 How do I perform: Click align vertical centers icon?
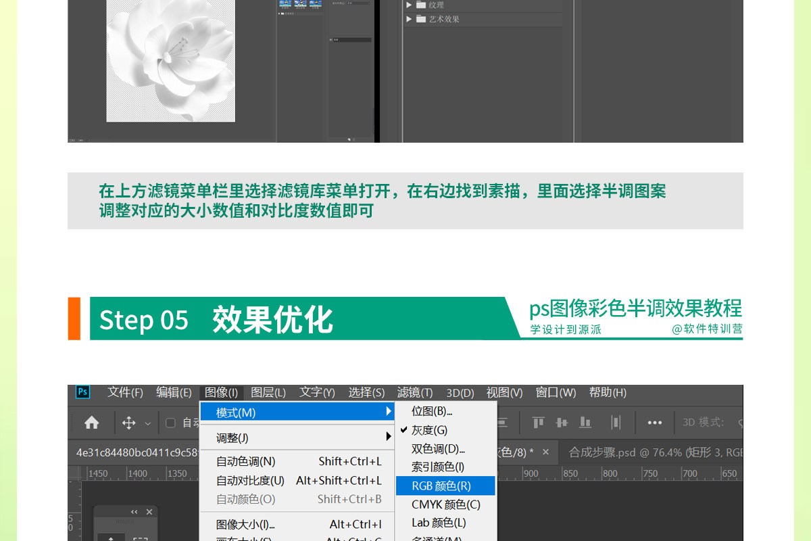562,423
